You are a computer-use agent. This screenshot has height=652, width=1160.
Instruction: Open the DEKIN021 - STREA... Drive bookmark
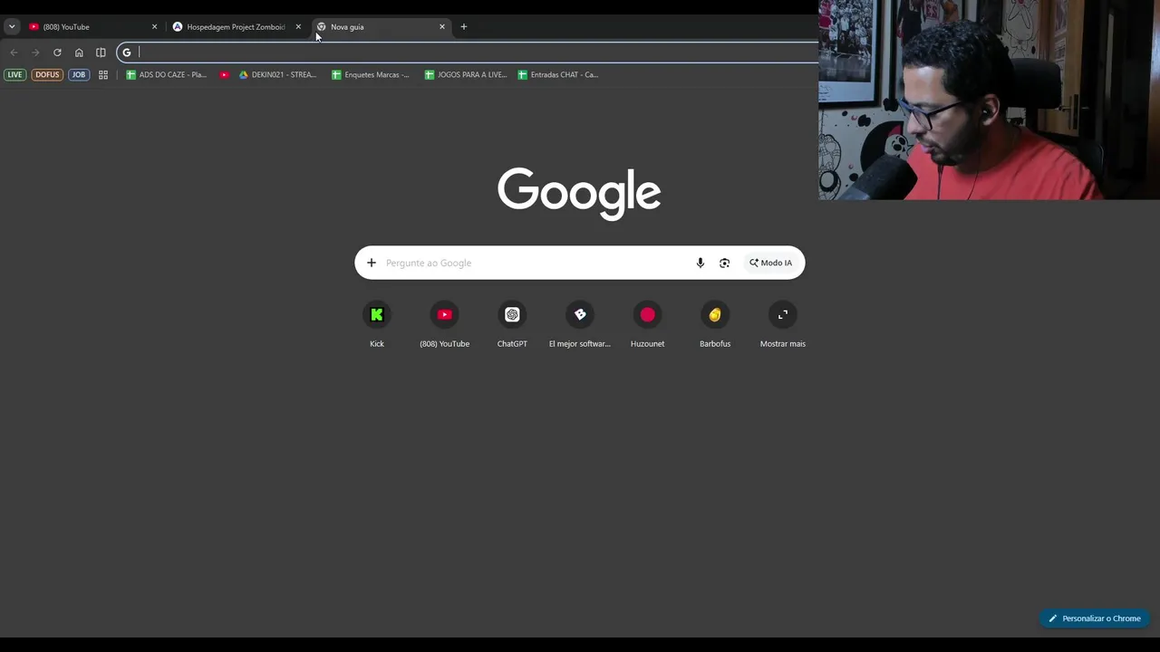tap(277, 75)
